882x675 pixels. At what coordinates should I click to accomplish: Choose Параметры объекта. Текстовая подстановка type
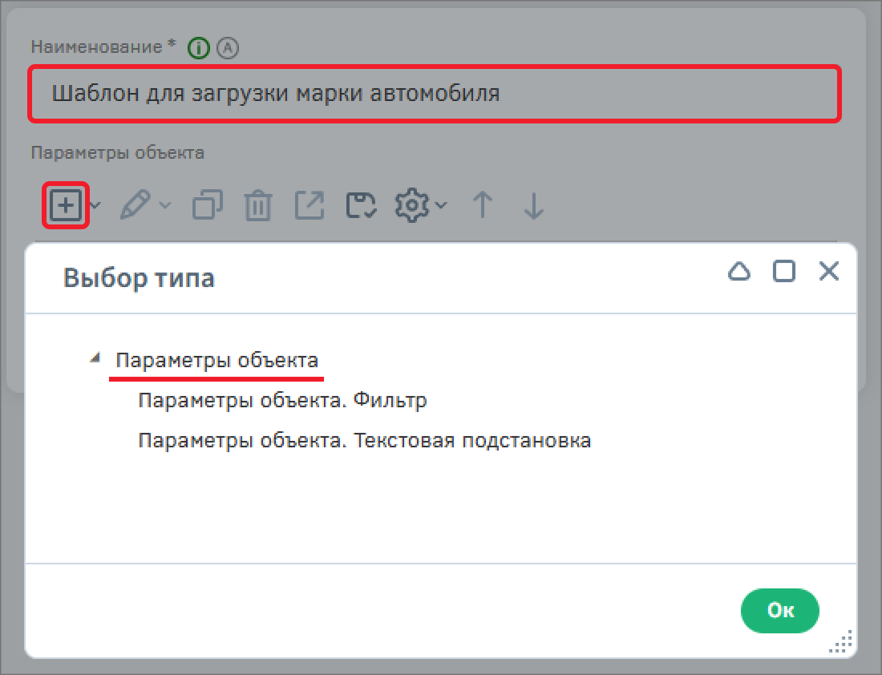[365, 439]
